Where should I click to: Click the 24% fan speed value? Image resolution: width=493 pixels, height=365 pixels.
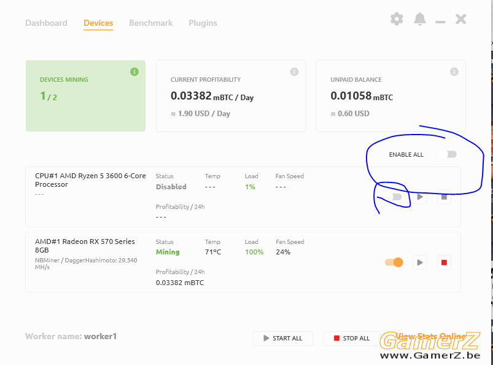point(283,252)
